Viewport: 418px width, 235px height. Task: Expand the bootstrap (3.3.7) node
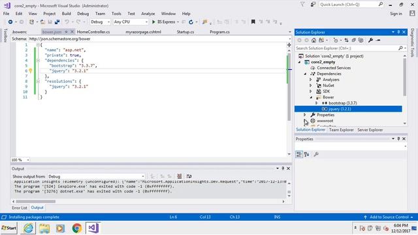tap(316, 103)
